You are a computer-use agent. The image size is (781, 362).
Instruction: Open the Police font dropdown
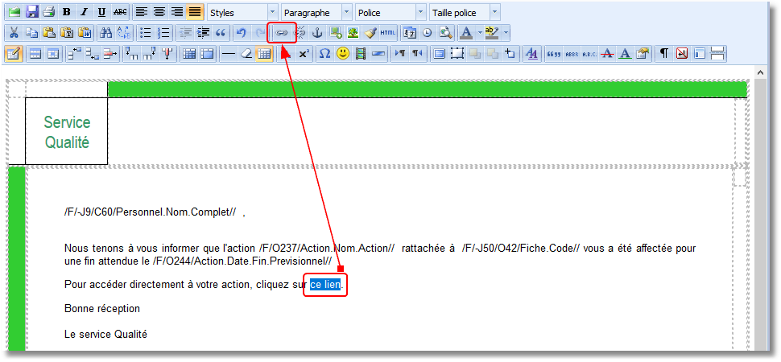[x=420, y=13]
